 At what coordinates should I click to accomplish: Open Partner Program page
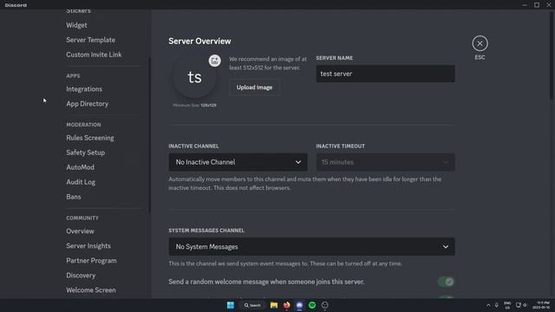click(91, 261)
